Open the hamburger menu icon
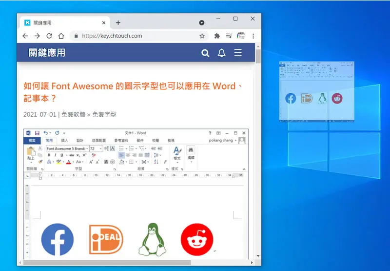Screen dimensions: 390x271 click(238, 53)
